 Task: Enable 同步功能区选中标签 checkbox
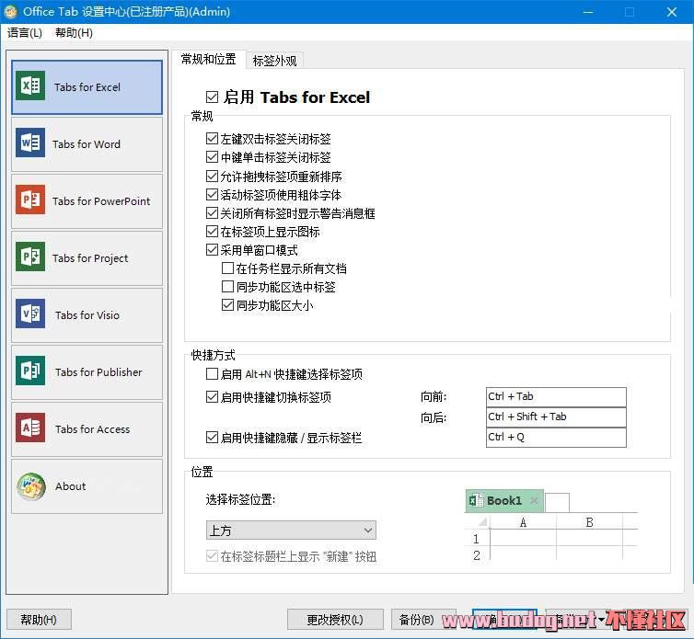coord(227,287)
